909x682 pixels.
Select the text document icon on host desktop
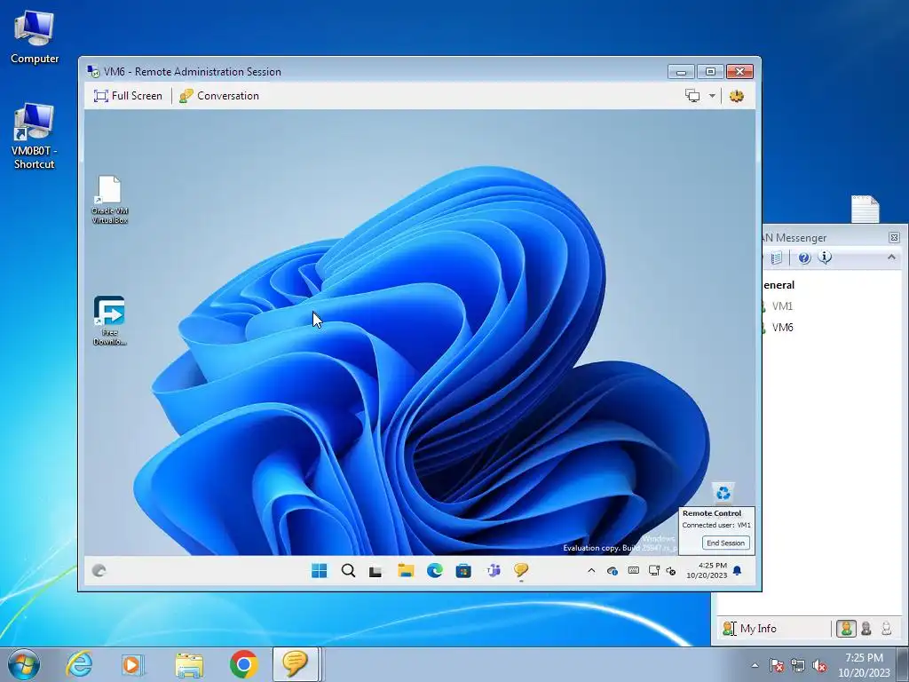pos(865,209)
